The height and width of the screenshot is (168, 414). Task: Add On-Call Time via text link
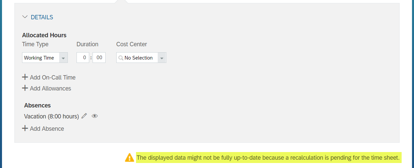click(x=53, y=78)
